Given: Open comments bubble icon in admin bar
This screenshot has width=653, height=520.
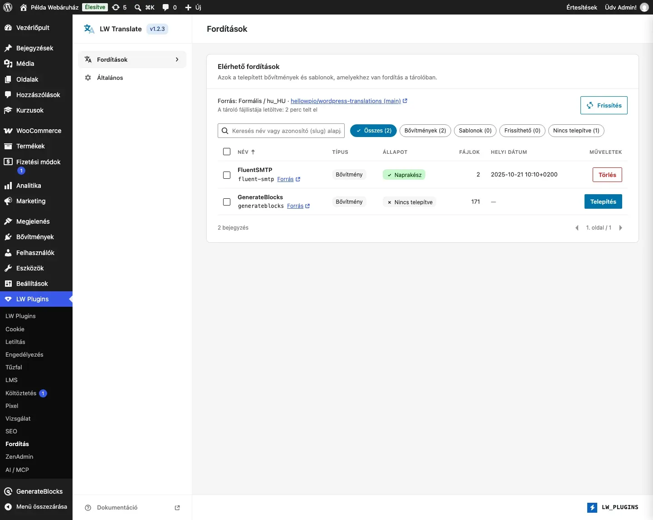Looking at the screenshot, I should (166, 7).
